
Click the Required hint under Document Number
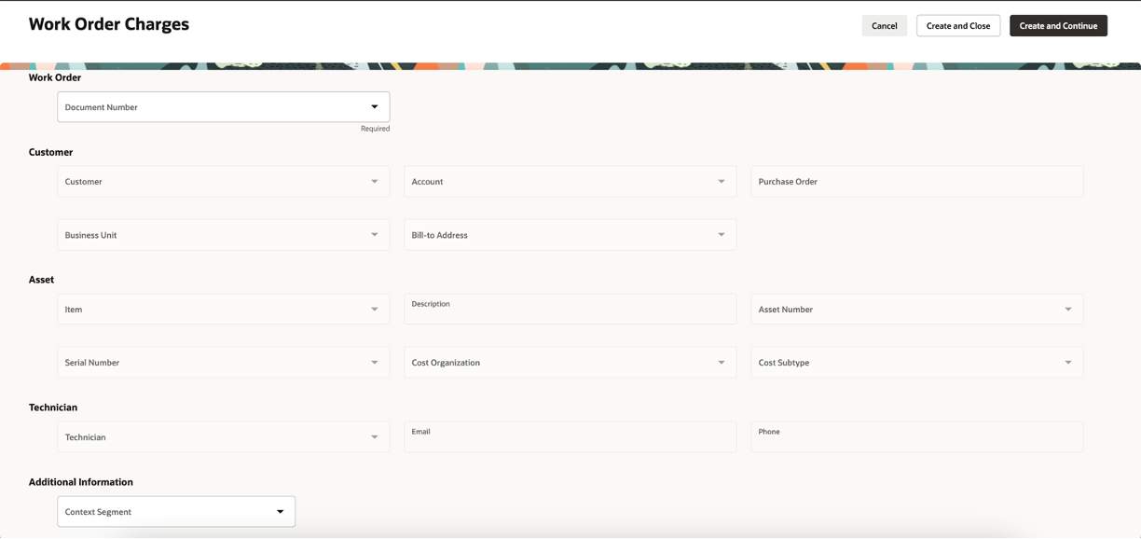pyautogui.click(x=376, y=129)
